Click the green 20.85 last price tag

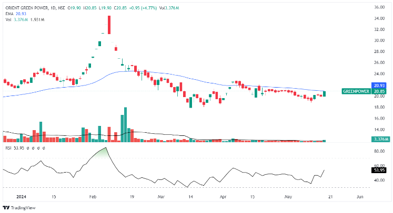click(x=379, y=91)
